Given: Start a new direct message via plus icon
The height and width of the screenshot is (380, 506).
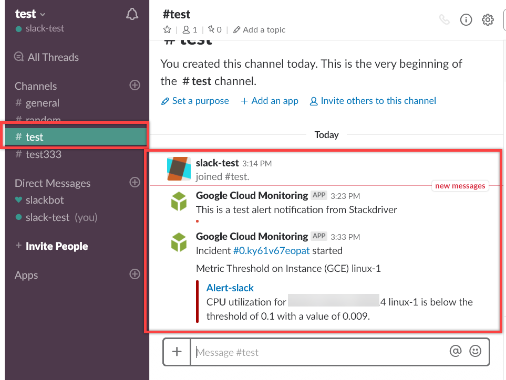Looking at the screenshot, I should pos(135,182).
